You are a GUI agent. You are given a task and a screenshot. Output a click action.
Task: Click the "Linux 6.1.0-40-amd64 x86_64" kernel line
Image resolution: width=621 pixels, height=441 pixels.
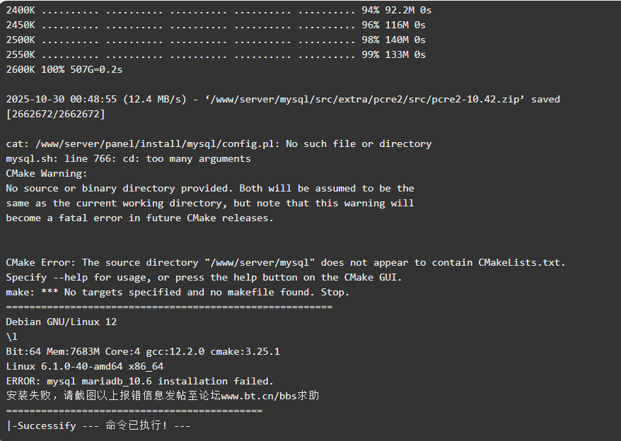point(85,366)
